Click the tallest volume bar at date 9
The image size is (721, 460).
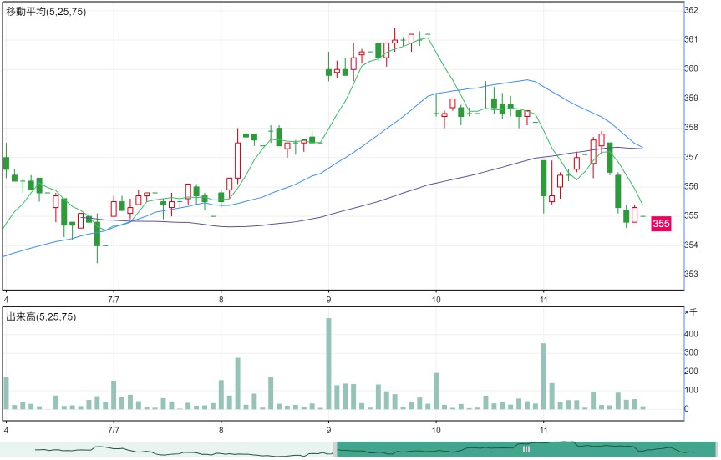(329, 363)
